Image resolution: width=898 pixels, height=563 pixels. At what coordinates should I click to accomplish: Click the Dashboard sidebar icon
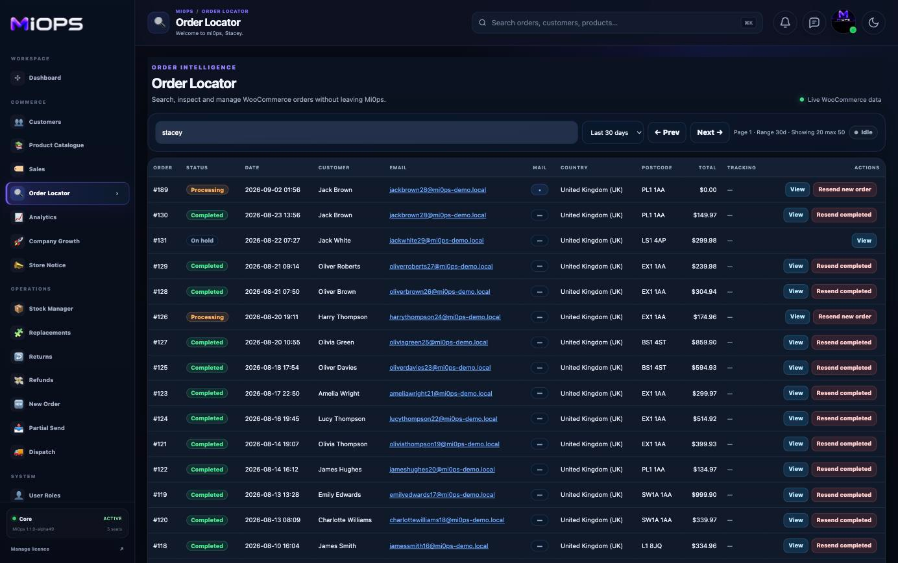click(x=18, y=78)
